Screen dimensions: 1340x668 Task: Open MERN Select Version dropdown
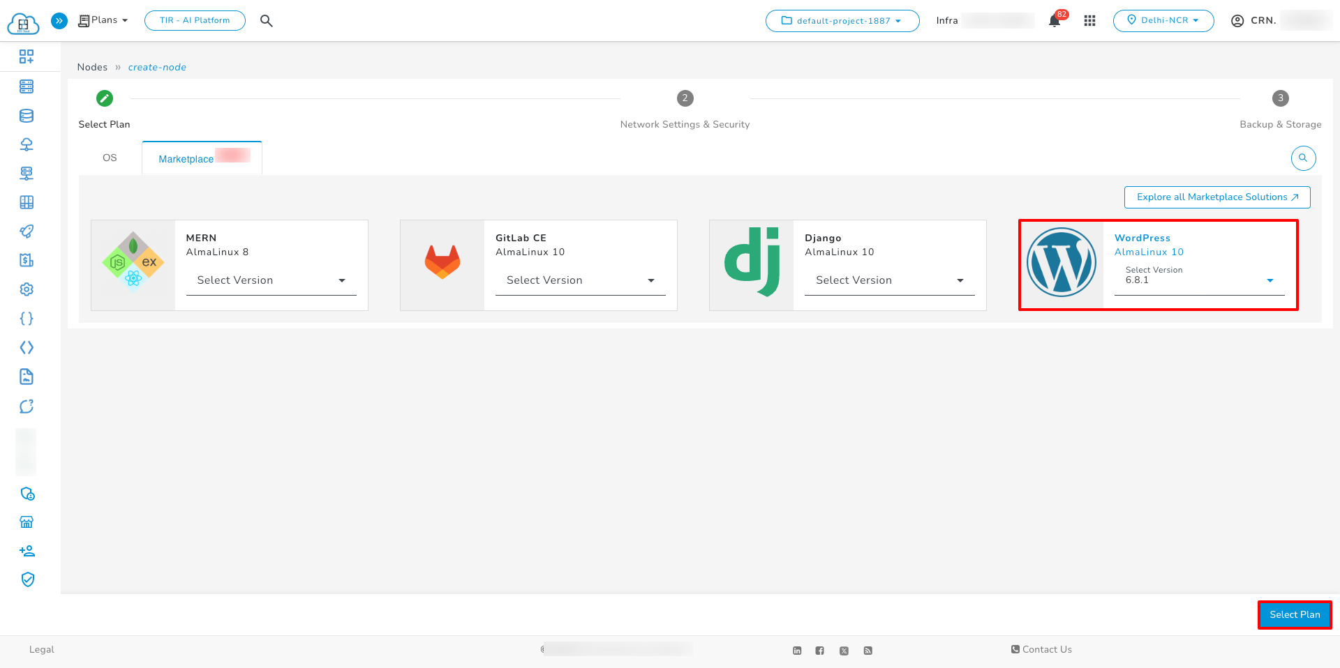click(271, 280)
